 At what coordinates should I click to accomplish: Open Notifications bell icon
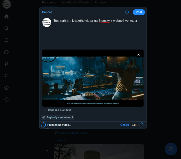pos(7,40)
